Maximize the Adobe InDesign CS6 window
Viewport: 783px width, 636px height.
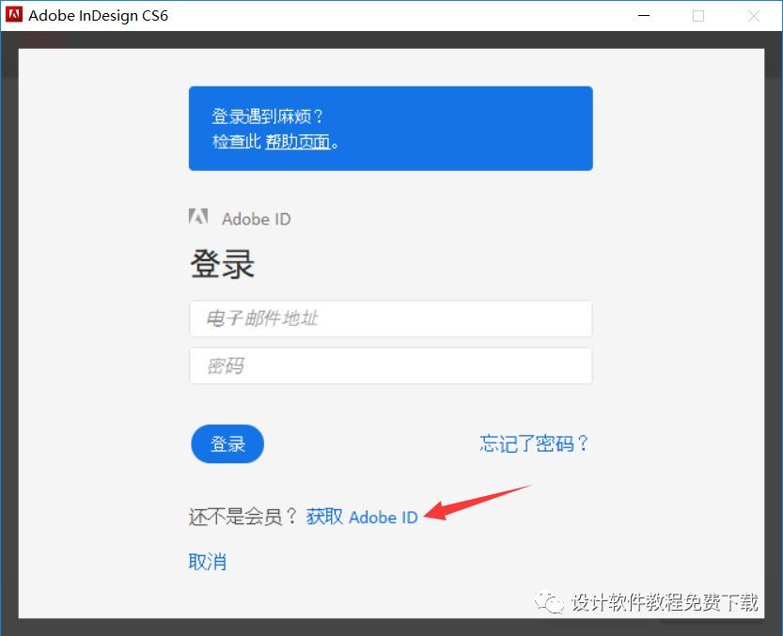tap(698, 15)
